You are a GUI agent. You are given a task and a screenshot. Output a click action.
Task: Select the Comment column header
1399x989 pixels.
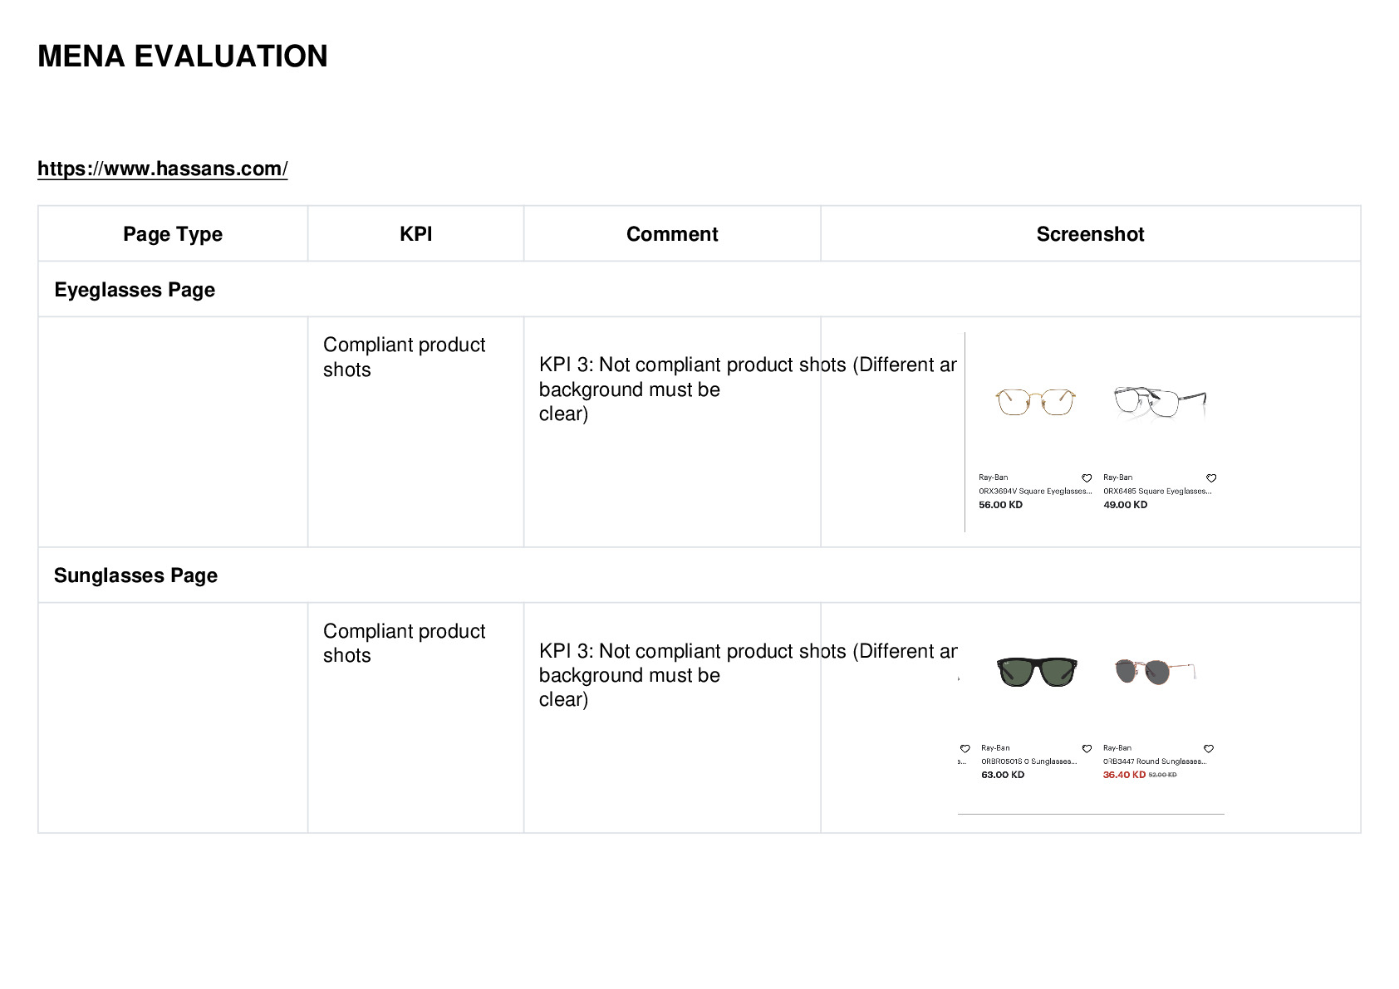click(672, 234)
